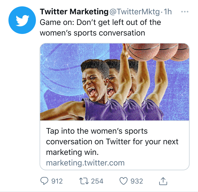Retweet using the retweet arrows icon
198x192 pixels.
tap(83, 181)
